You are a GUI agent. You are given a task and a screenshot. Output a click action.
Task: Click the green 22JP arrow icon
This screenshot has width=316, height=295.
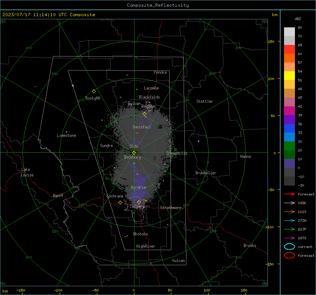coord(289,229)
